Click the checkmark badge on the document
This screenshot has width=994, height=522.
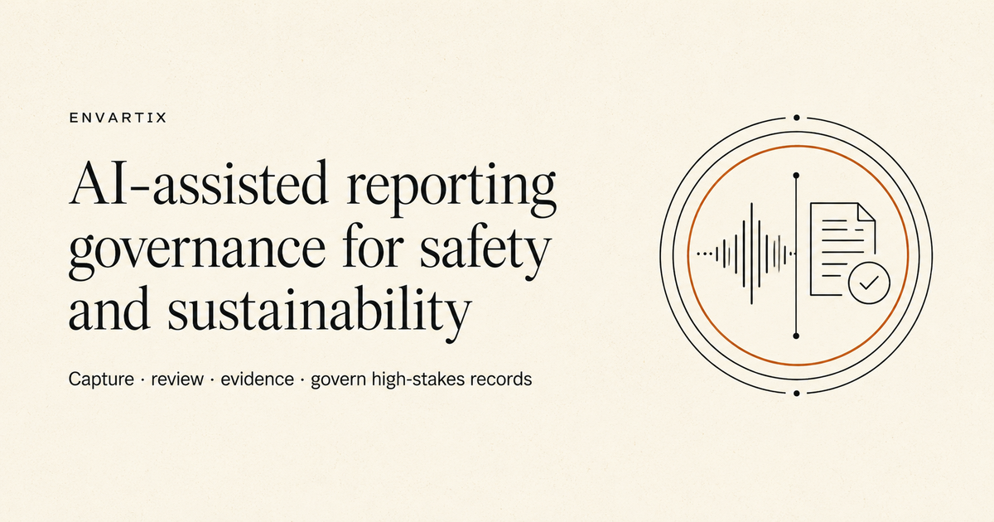pyautogui.click(x=868, y=283)
